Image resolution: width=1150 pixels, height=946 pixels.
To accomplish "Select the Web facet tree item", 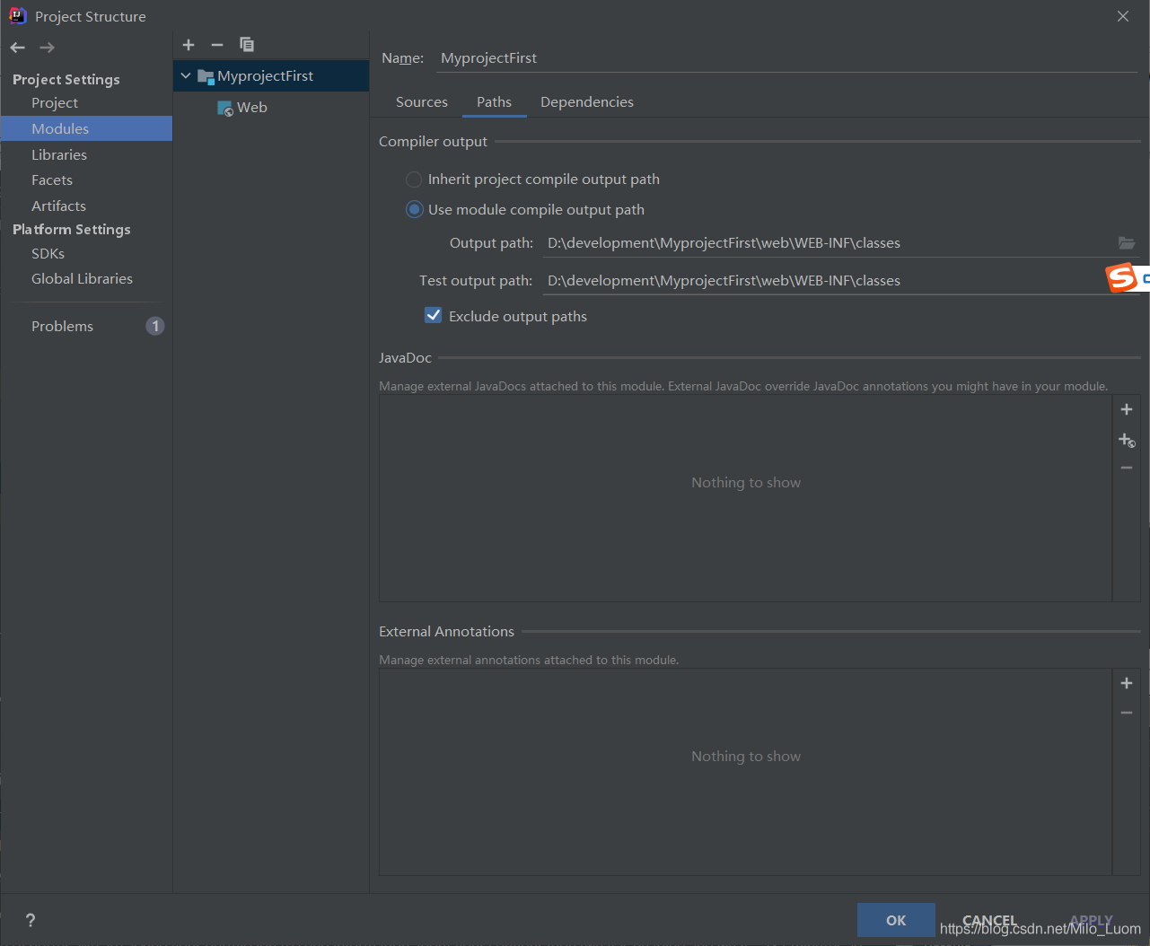I will pos(251,108).
